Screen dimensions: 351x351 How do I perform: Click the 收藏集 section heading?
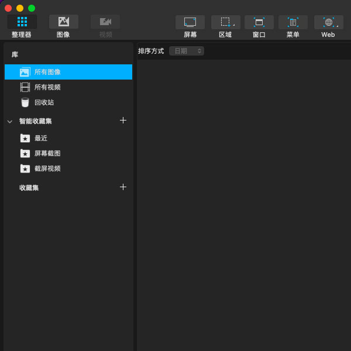pyautogui.click(x=29, y=188)
